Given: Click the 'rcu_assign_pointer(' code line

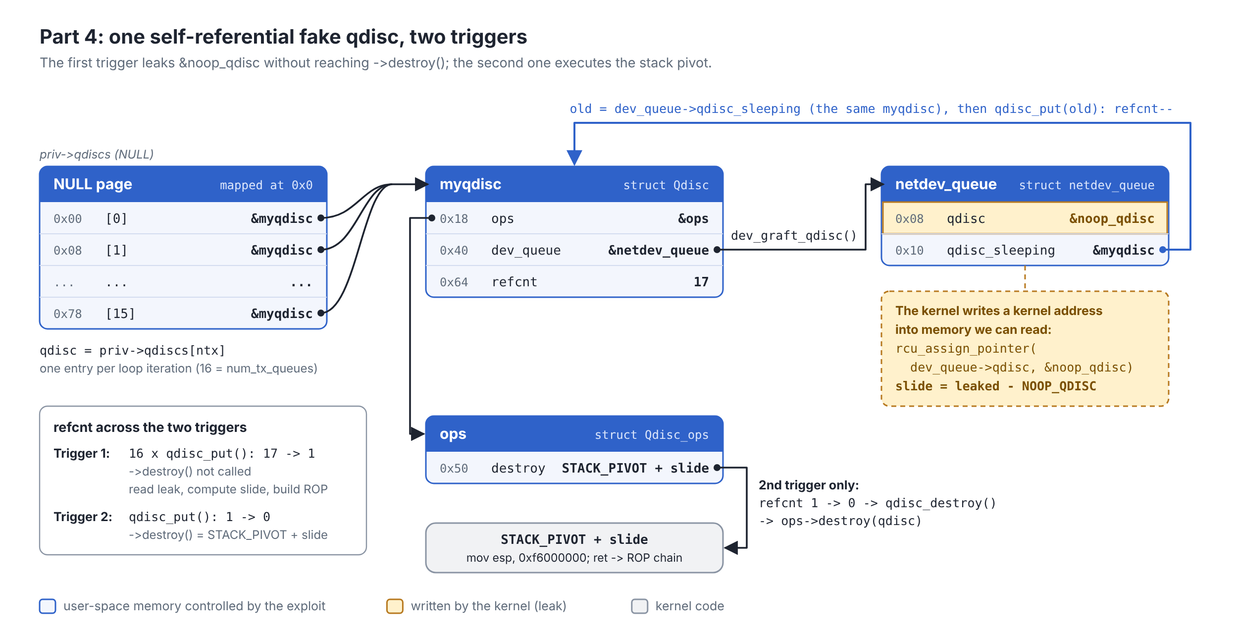Looking at the screenshot, I should click(x=966, y=348).
